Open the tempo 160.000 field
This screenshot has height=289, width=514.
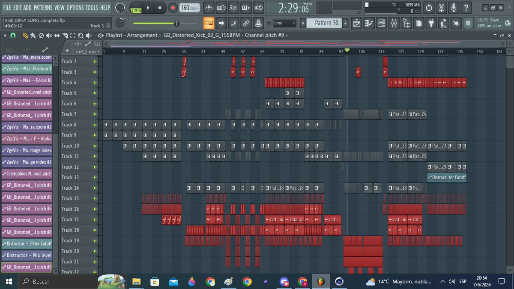click(x=190, y=8)
